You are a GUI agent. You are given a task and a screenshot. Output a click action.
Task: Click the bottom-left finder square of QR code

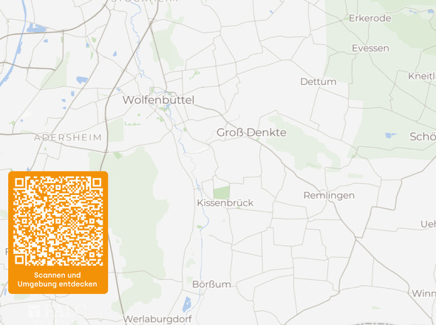19,260
